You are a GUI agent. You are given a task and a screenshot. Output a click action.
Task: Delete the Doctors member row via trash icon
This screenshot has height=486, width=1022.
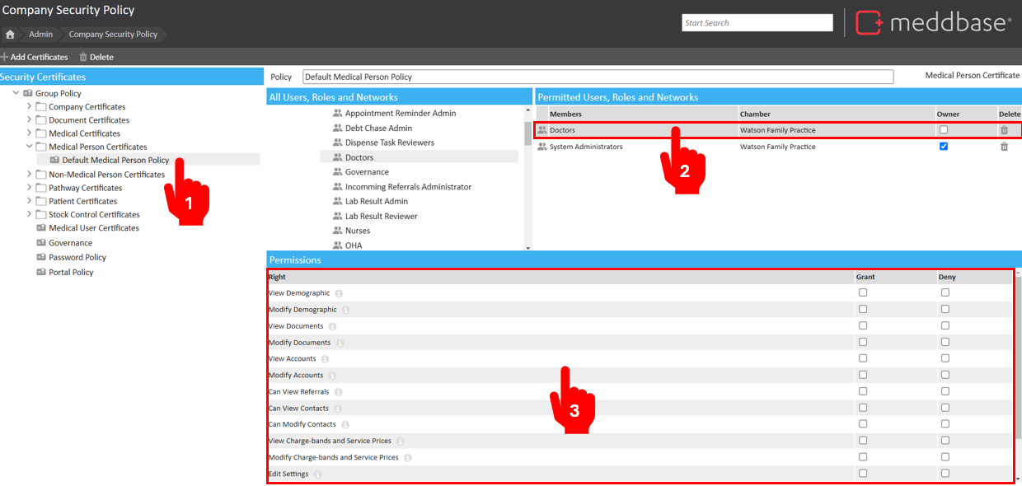1003,130
